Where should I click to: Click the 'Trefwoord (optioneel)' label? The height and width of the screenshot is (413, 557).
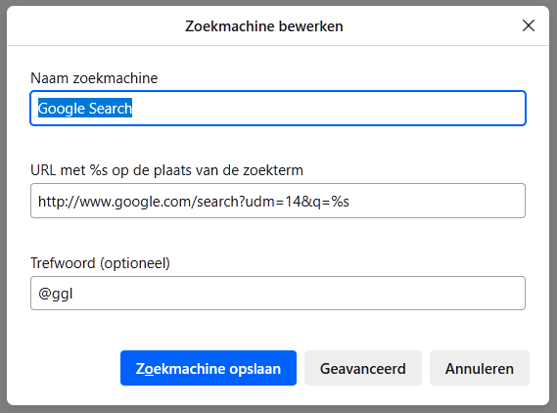[100, 263]
